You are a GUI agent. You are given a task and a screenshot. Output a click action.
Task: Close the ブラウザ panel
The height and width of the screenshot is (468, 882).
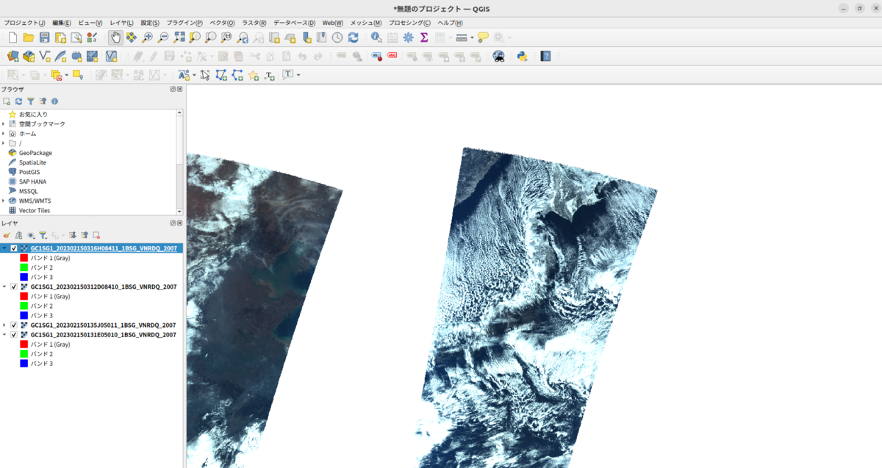[x=180, y=89]
